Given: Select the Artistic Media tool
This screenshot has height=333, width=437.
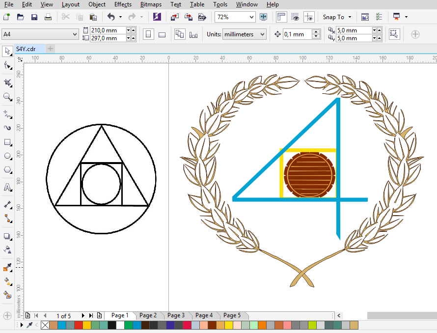Looking at the screenshot, I should (x=7, y=128).
